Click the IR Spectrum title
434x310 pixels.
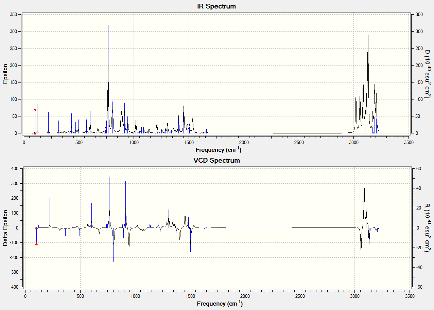pyautogui.click(x=216, y=6)
